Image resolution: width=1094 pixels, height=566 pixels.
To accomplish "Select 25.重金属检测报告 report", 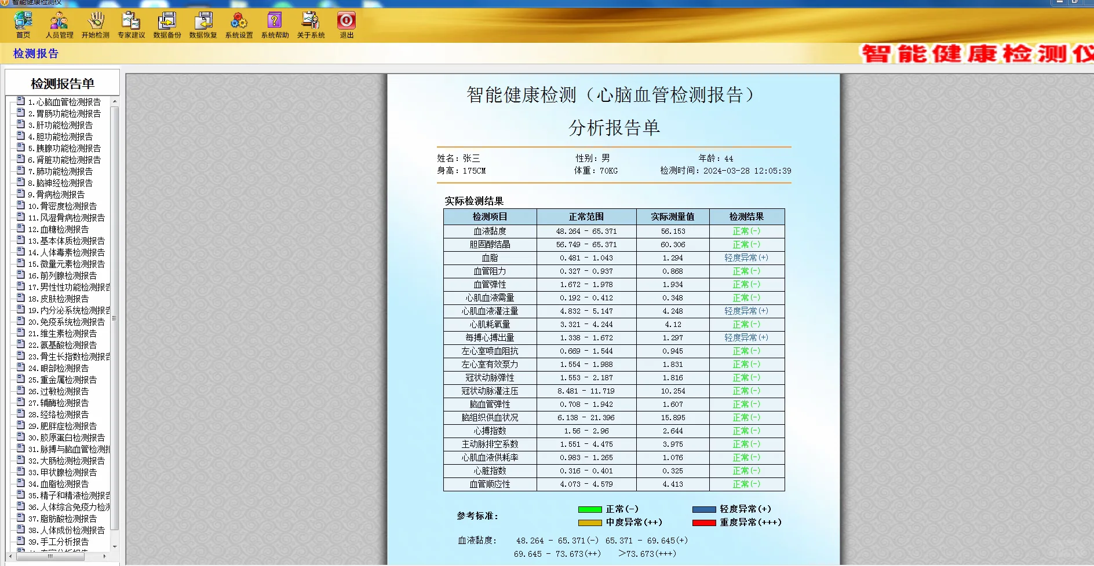I will 60,380.
